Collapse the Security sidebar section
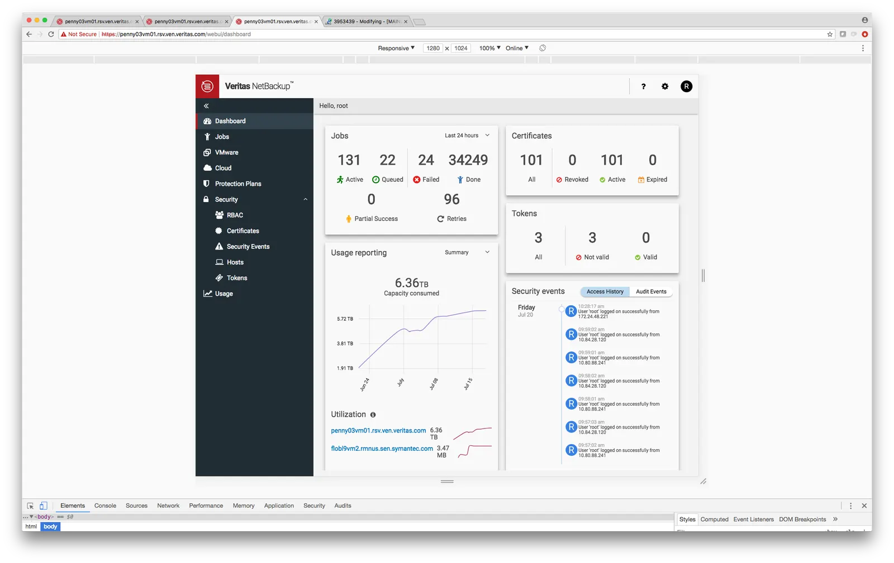The image size is (894, 563). point(306,199)
